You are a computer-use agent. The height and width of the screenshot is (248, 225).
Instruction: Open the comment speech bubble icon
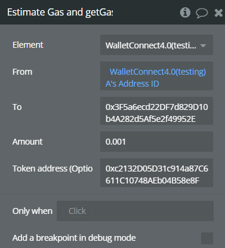(202, 13)
